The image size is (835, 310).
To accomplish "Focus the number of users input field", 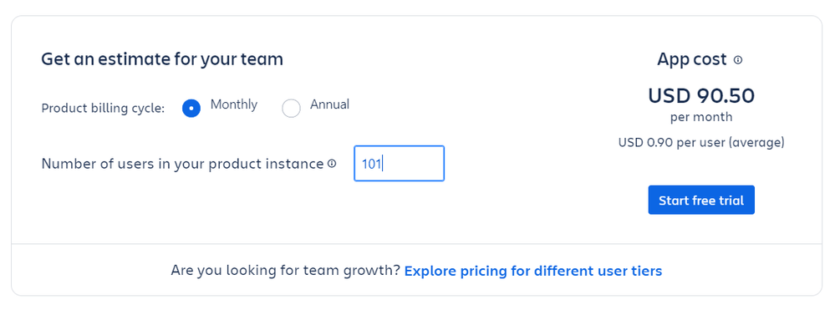I will [399, 163].
